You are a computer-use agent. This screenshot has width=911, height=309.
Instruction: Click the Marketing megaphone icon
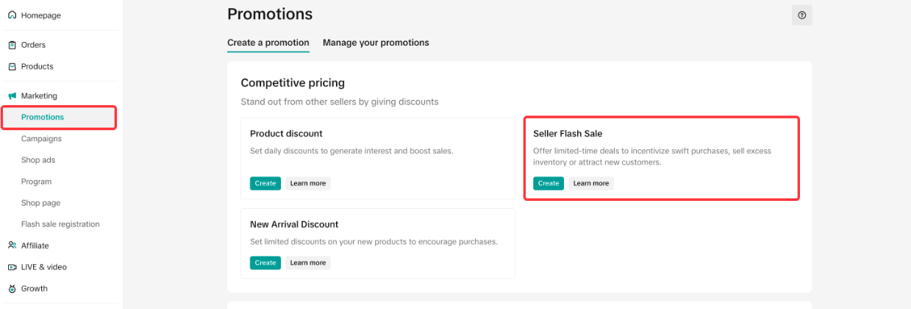(12, 96)
